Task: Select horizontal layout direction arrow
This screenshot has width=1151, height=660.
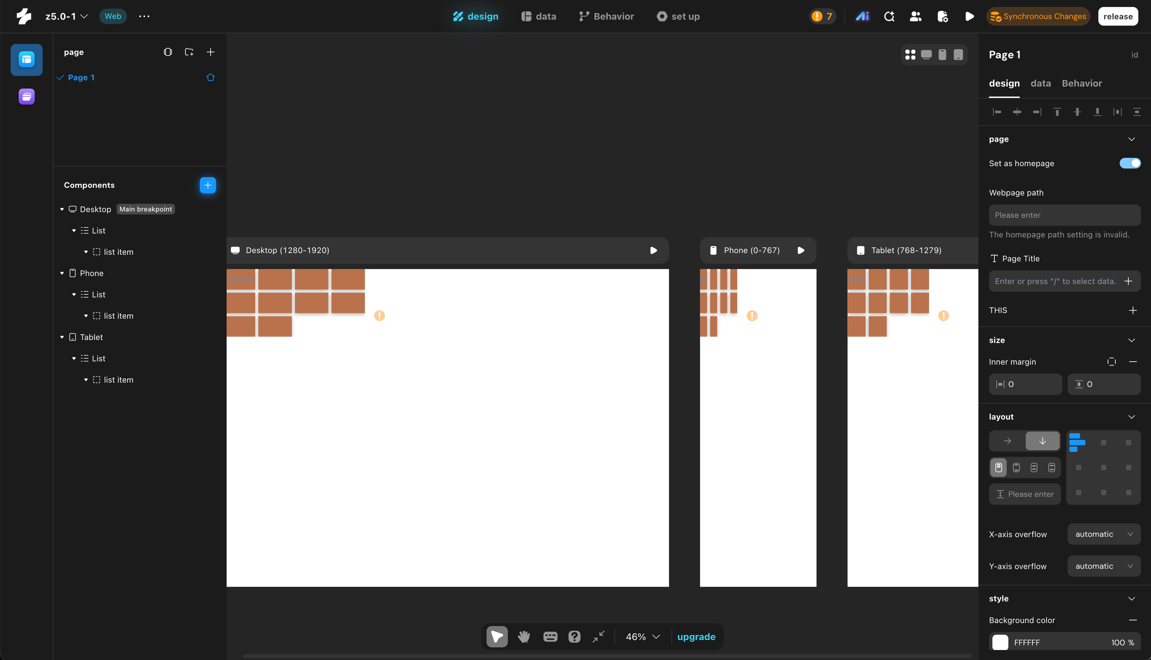Action: point(1007,441)
